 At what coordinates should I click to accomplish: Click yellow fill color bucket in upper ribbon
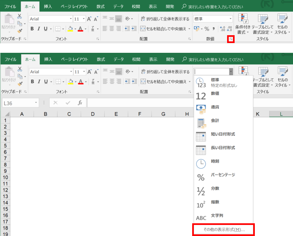click(70, 29)
